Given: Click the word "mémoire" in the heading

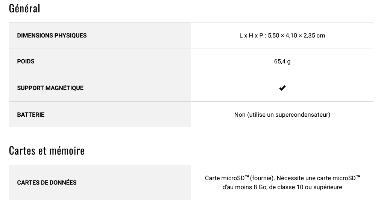Looking at the screenshot, I should point(67,150).
